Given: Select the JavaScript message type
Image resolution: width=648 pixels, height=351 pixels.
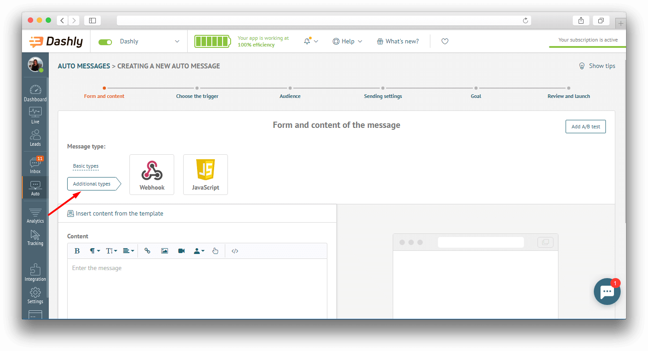Looking at the screenshot, I should tap(206, 174).
